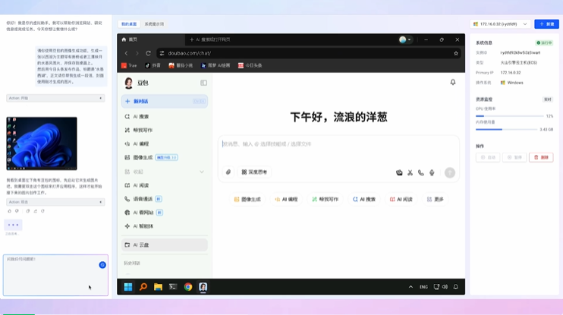563x315 pixels.
Task: Click the Doubao avatar logo
Action: click(x=128, y=83)
